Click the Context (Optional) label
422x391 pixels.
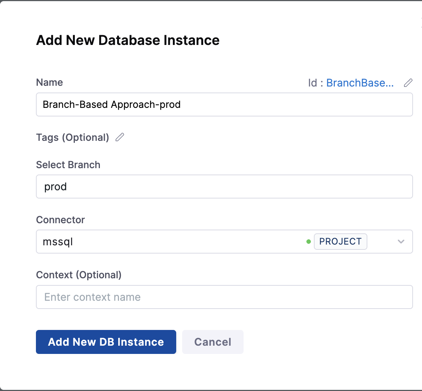(x=79, y=275)
